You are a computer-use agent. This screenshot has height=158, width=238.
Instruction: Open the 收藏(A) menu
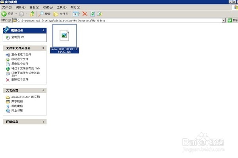48,7
